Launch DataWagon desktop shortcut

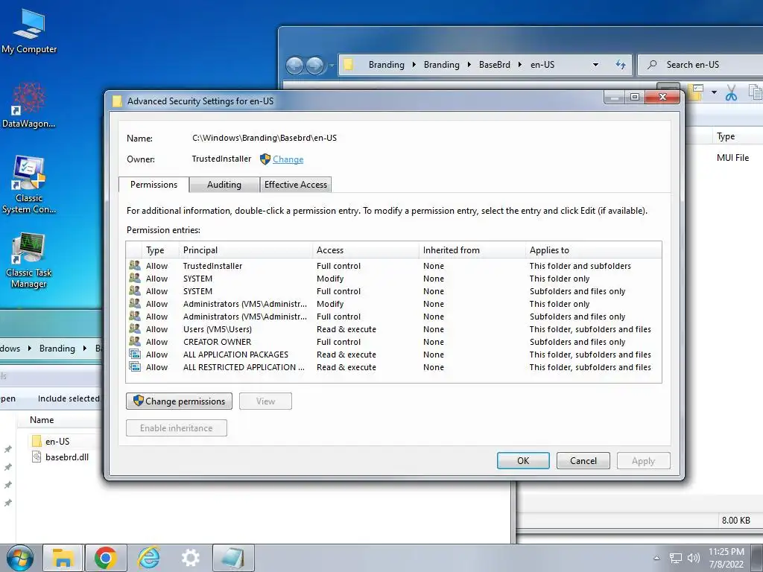(x=28, y=106)
